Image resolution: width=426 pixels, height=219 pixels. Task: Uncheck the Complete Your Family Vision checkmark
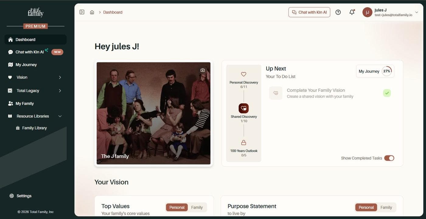[387, 93]
